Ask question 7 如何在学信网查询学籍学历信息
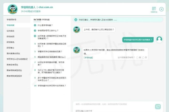The image size is (169, 112). (x=51, y=64)
